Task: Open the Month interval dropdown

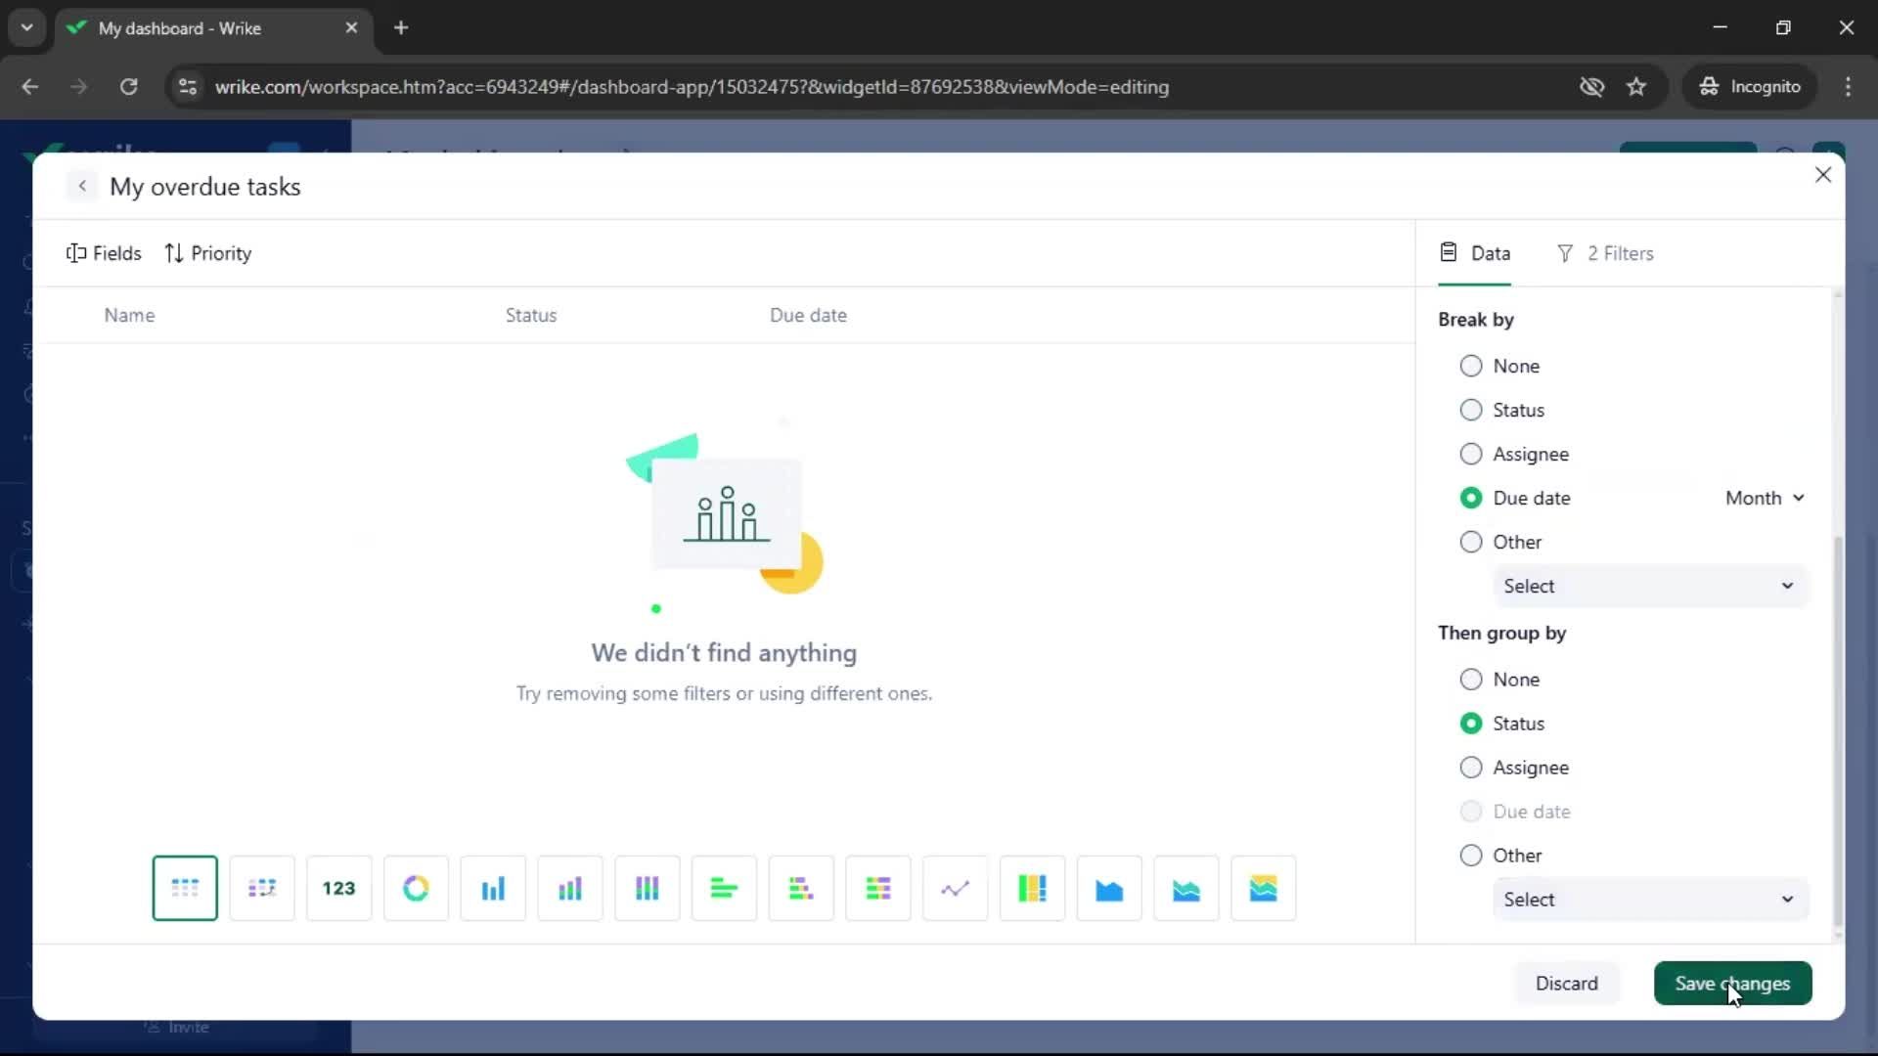Action: (1765, 498)
